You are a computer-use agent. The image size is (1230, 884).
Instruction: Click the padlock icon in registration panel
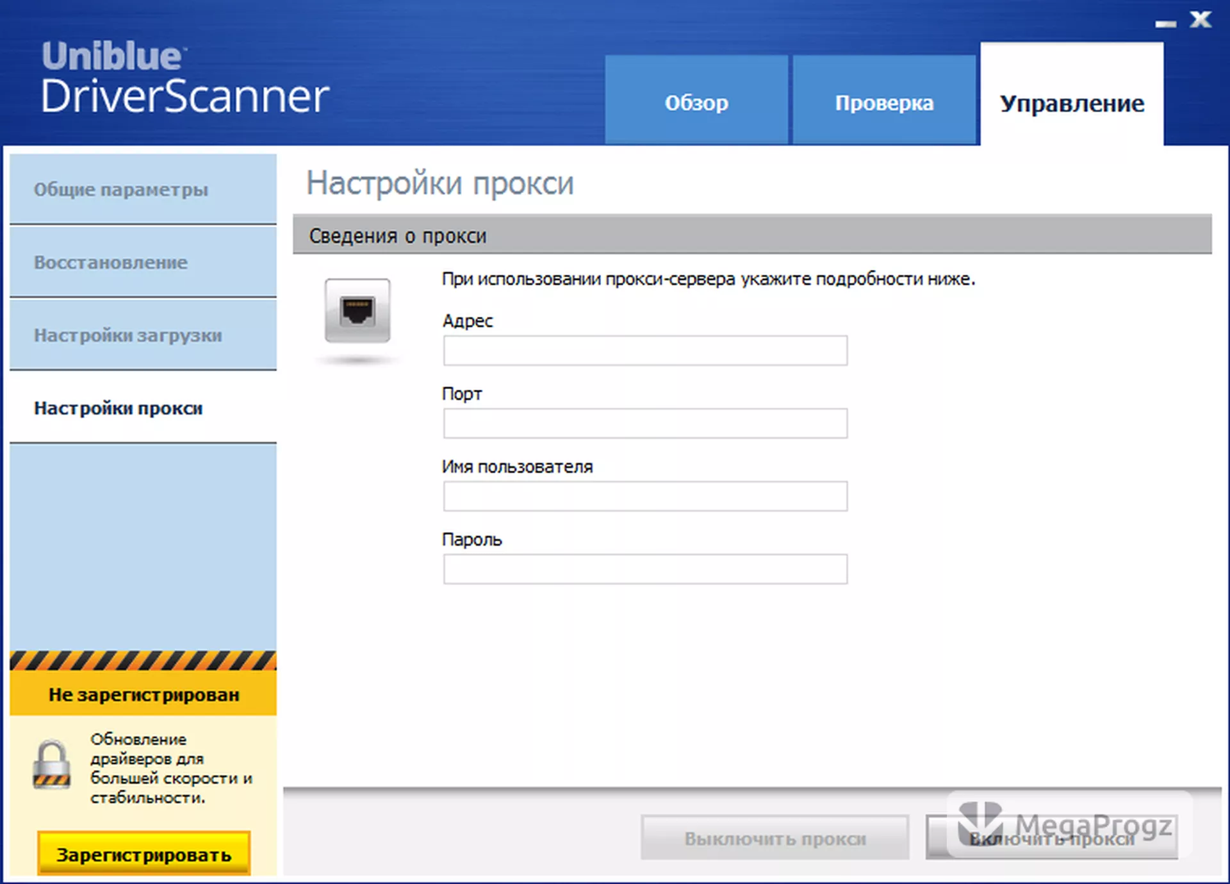point(51,765)
